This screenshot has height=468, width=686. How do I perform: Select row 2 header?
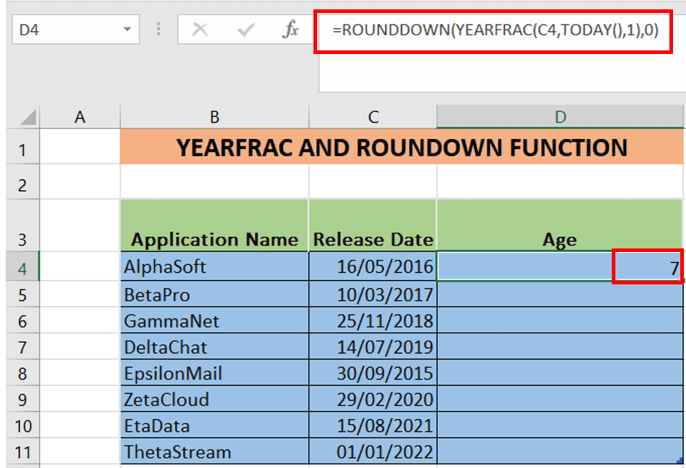click(x=23, y=182)
